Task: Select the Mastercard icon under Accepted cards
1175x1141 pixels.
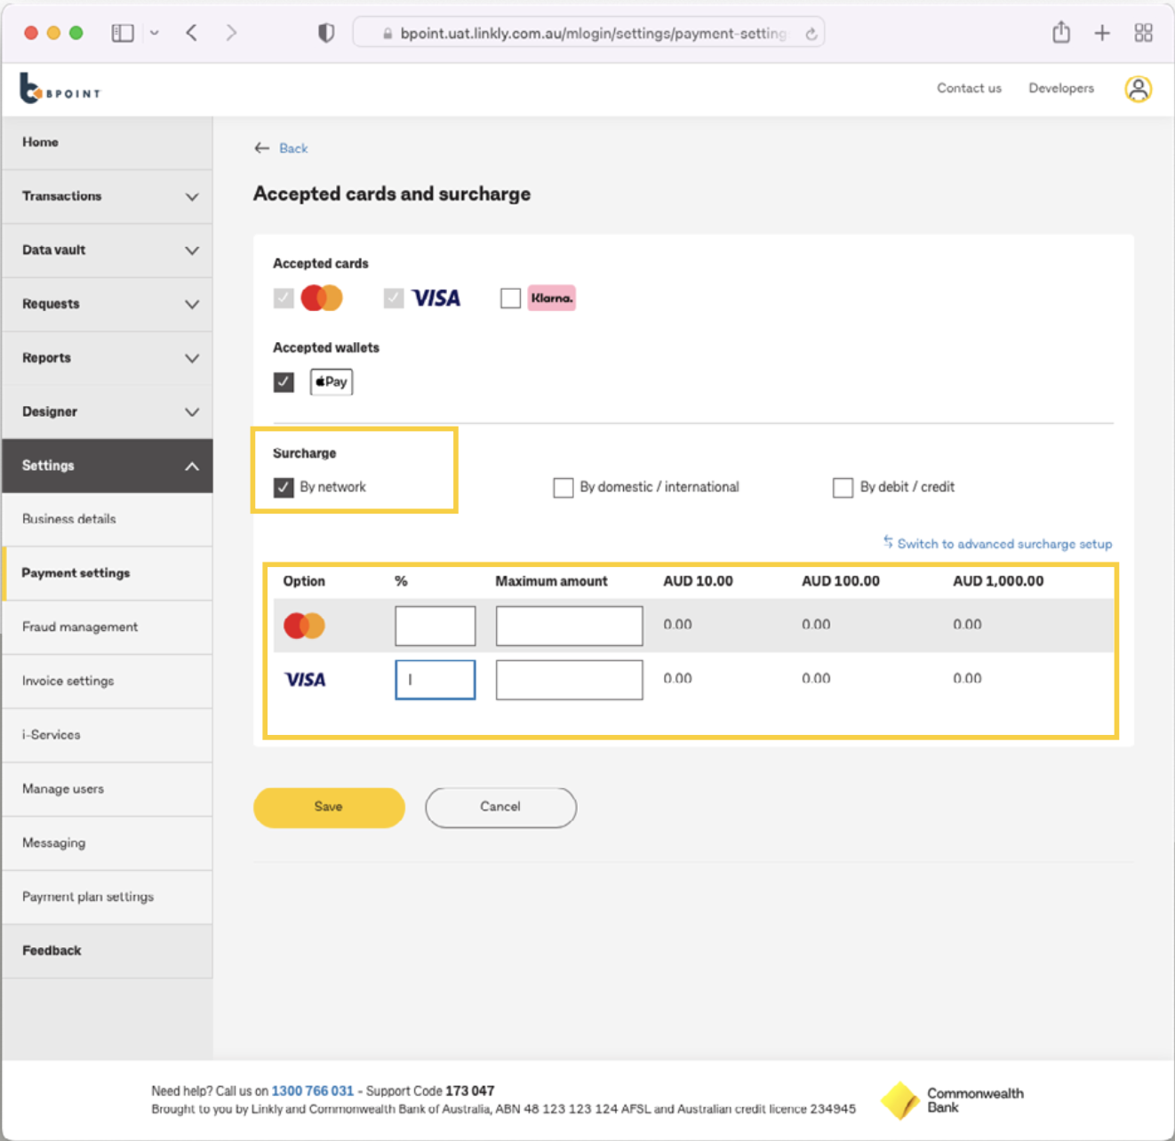Action: click(x=322, y=297)
